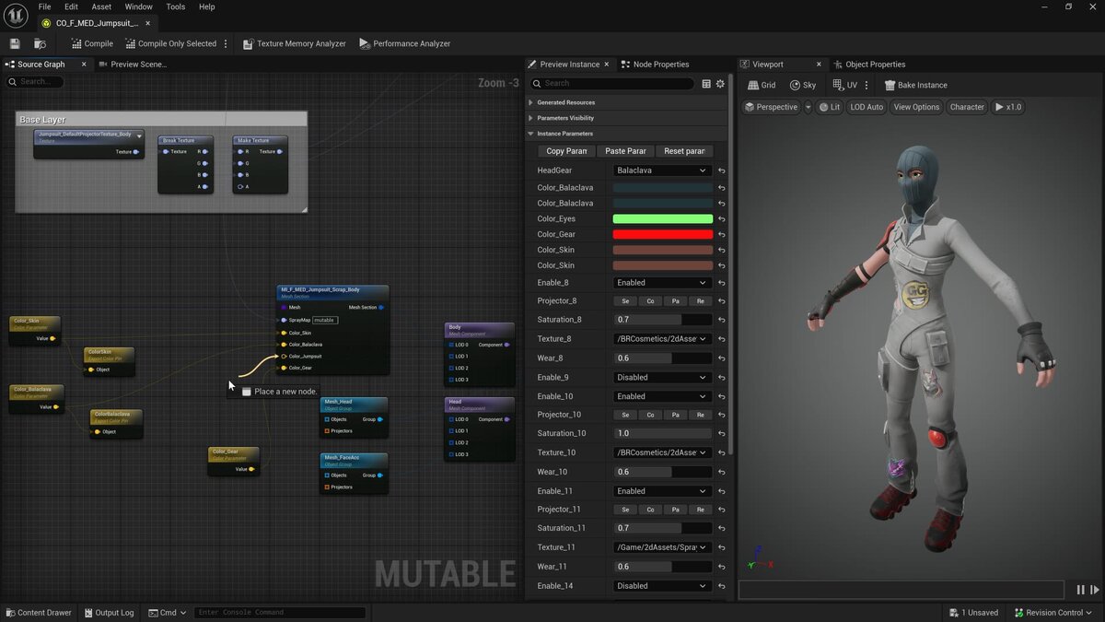Open the settings gear in Preview Instance panel
The width and height of the screenshot is (1105, 622).
(x=719, y=83)
